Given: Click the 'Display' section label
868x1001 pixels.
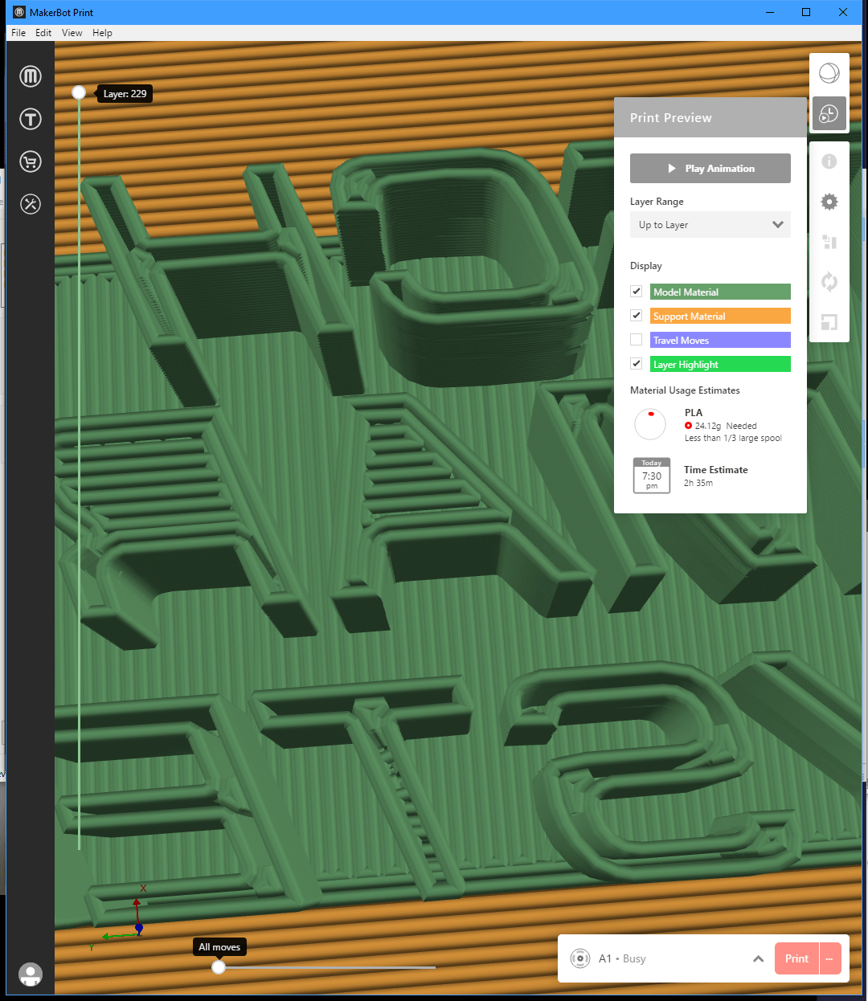Looking at the screenshot, I should [x=646, y=266].
